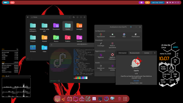Select the Scaricati folder in Files
The width and height of the screenshot is (183, 103).
coord(79,39)
